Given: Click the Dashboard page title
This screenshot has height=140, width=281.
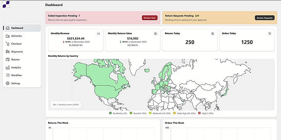Looking at the screenshot, I should [x=54, y=5].
